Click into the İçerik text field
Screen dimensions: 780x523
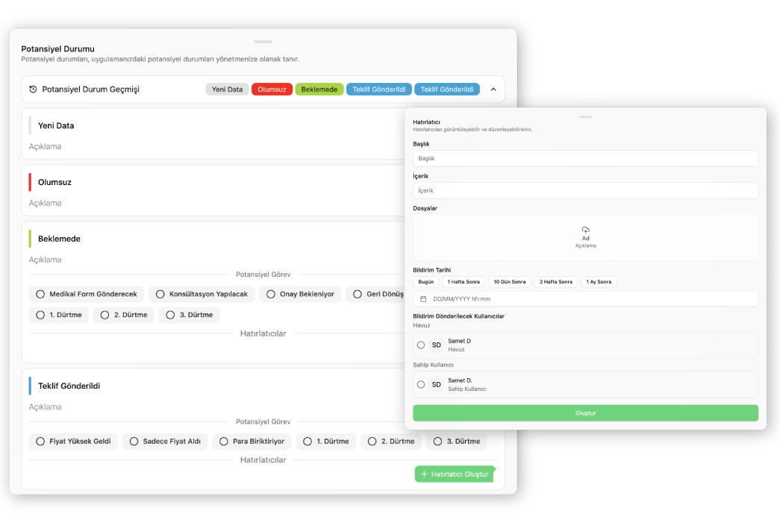pos(585,190)
